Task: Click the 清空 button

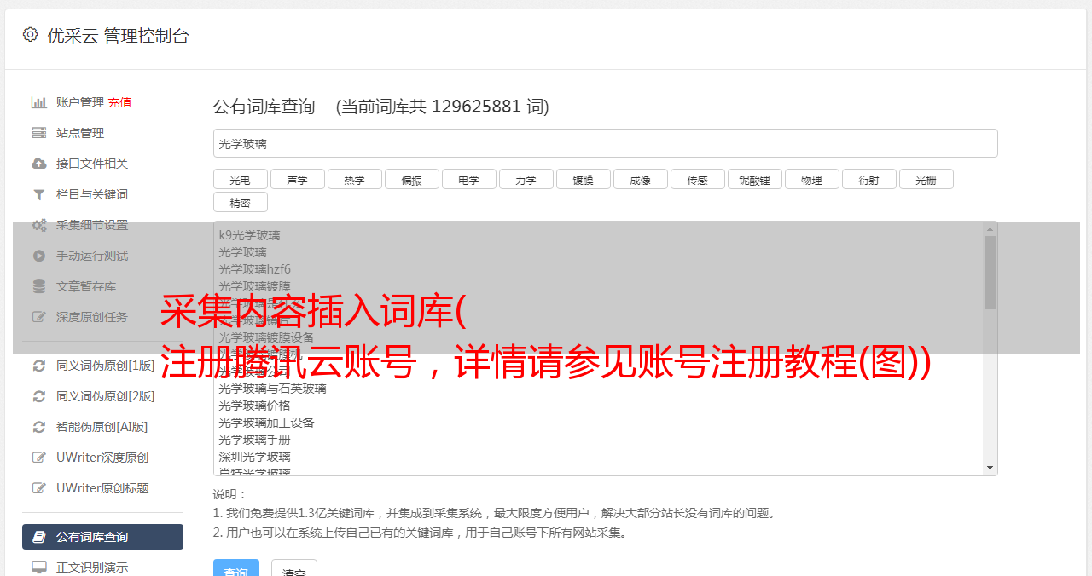Action: [x=294, y=568]
